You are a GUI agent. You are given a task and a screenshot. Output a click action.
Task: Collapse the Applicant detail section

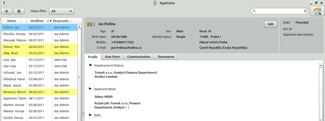click(90, 89)
